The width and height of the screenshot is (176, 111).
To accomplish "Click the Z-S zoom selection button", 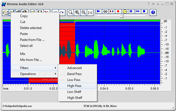I will (x=90, y=12).
